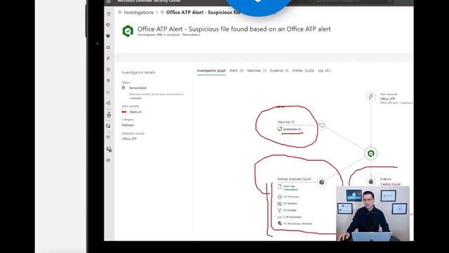Open the gear icon at sidebar bottom

pyautogui.click(x=108, y=160)
